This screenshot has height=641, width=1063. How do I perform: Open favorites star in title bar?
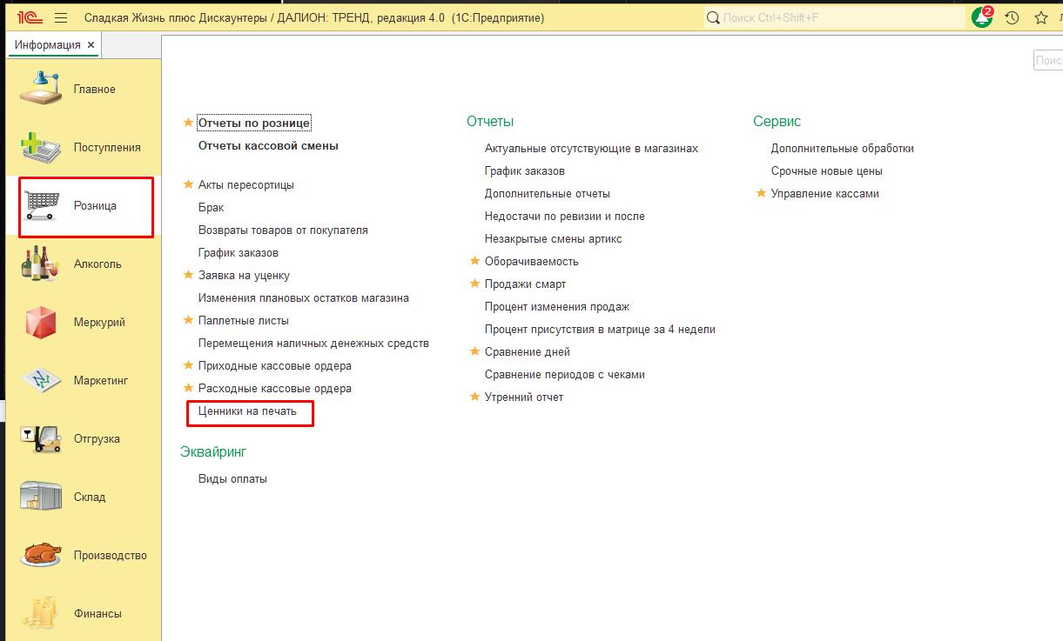tap(1040, 17)
